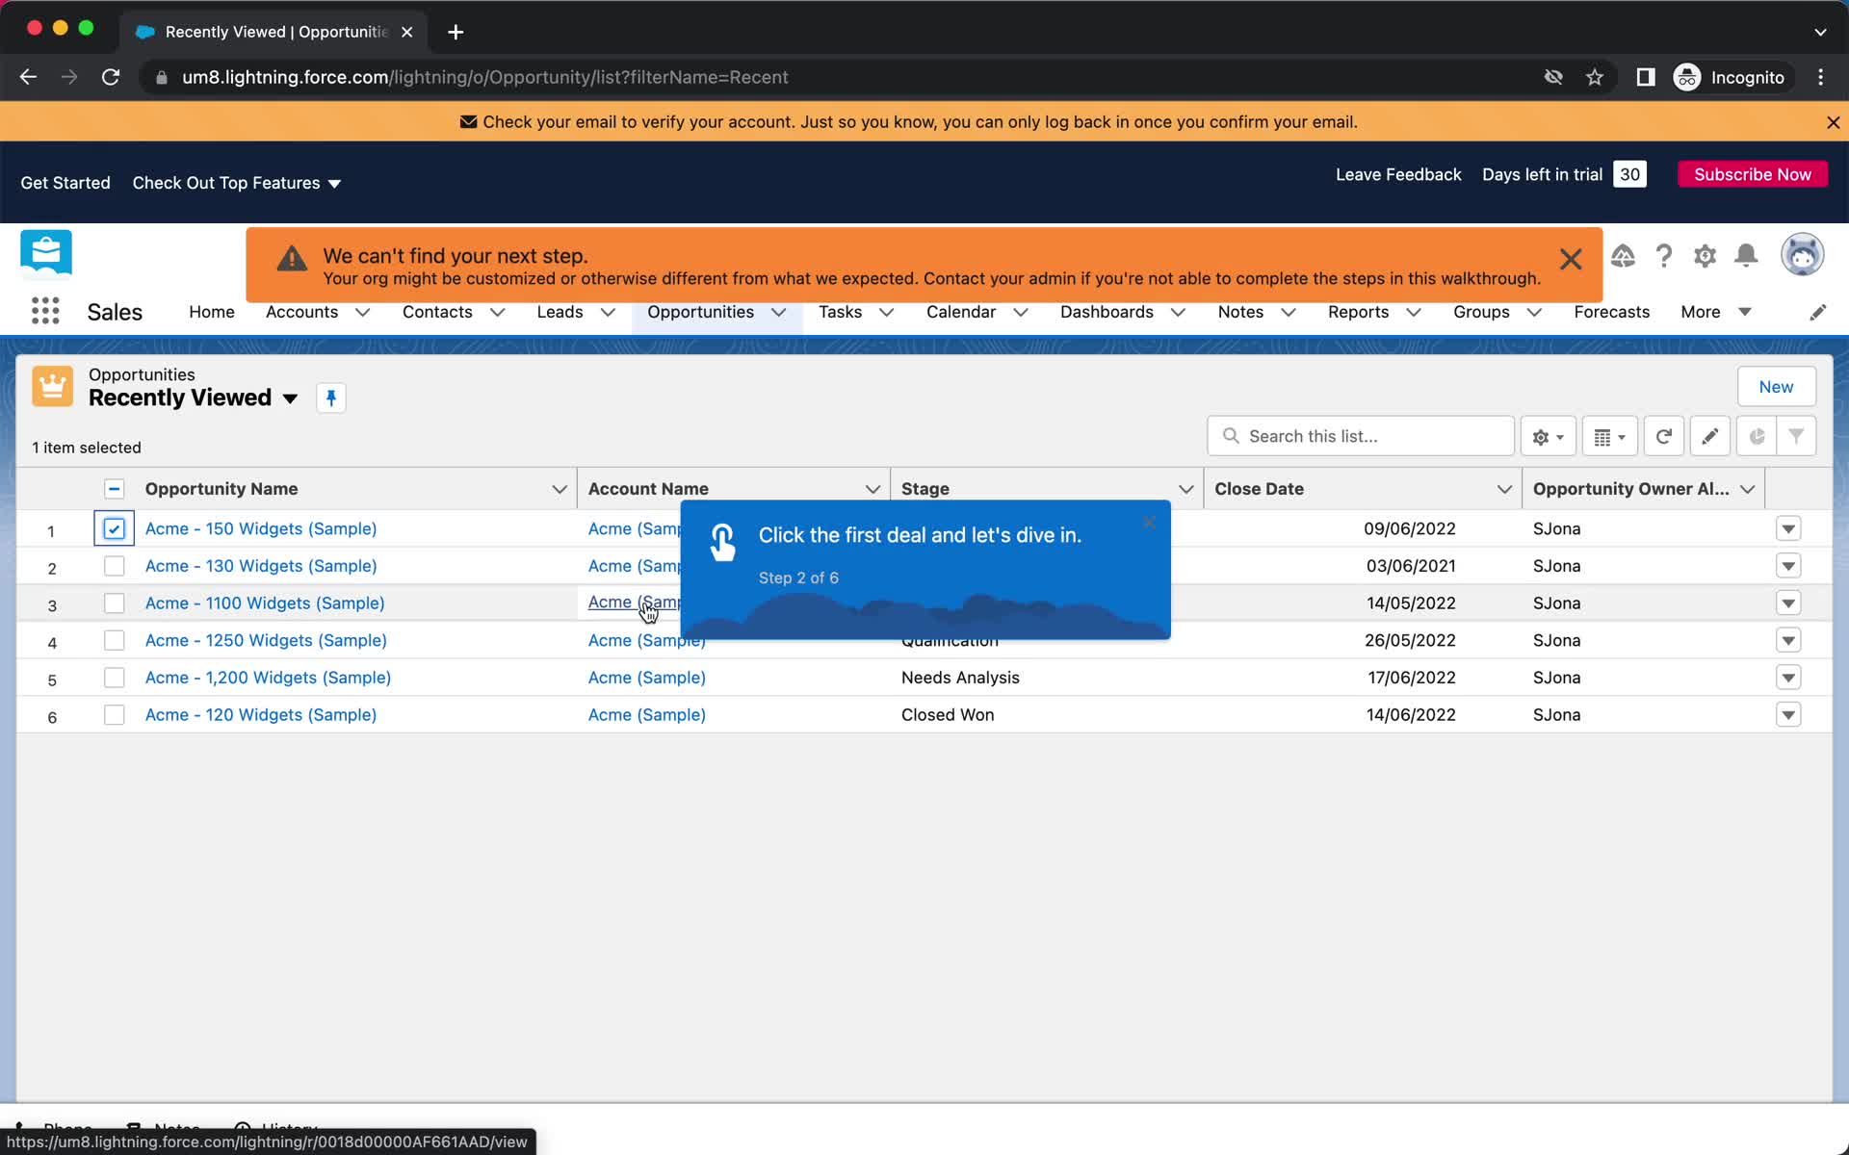Go back in browser history
Viewport: 1849px width, 1155px height.
[28, 77]
